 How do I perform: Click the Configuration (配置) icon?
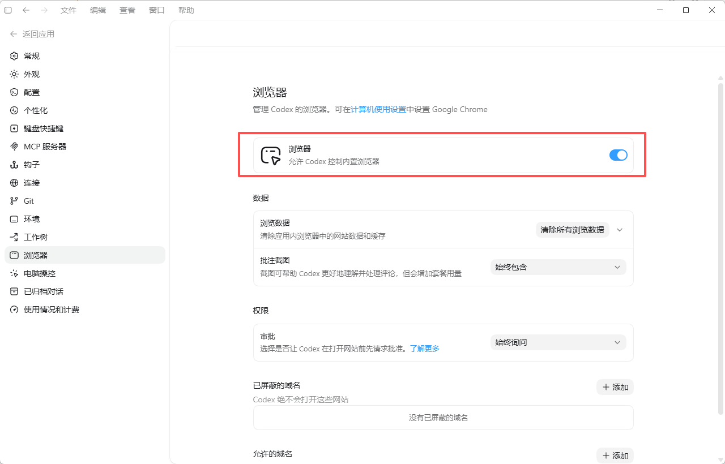coord(14,92)
